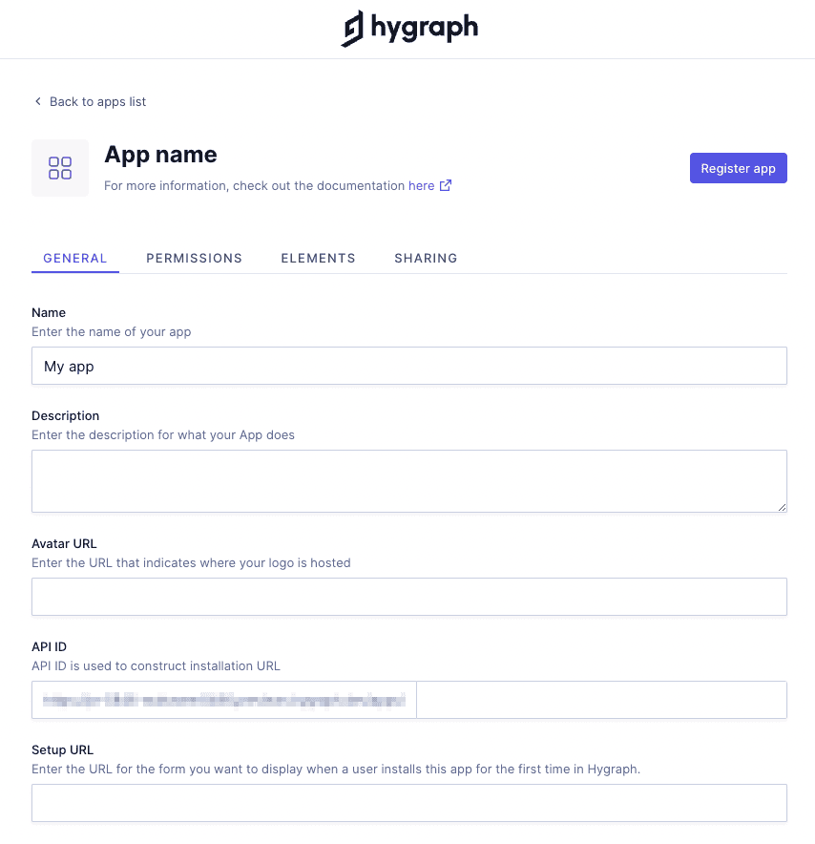The width and height of the screenshot is (815, 844).
Task: Click the back chevron arrow icon
Action: point(38,101)
